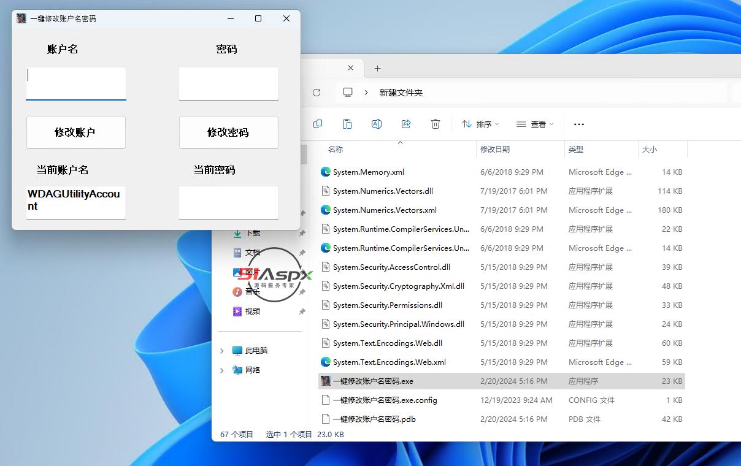Expand the 此电脑 tree node
This screenshot has height=466, width=741.
tap(222, 351)
